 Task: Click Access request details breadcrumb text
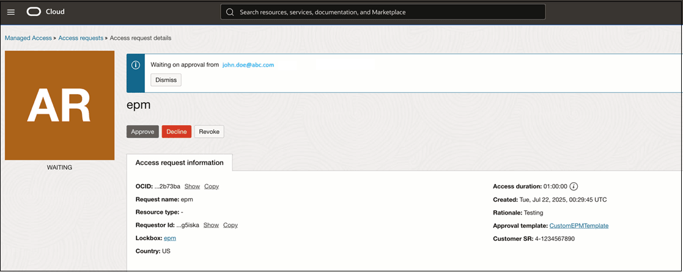(x=141, y=38)
